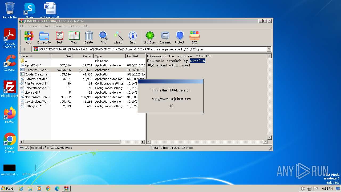
Task: Click the key icon in status bar
Action: click(27, 148)
